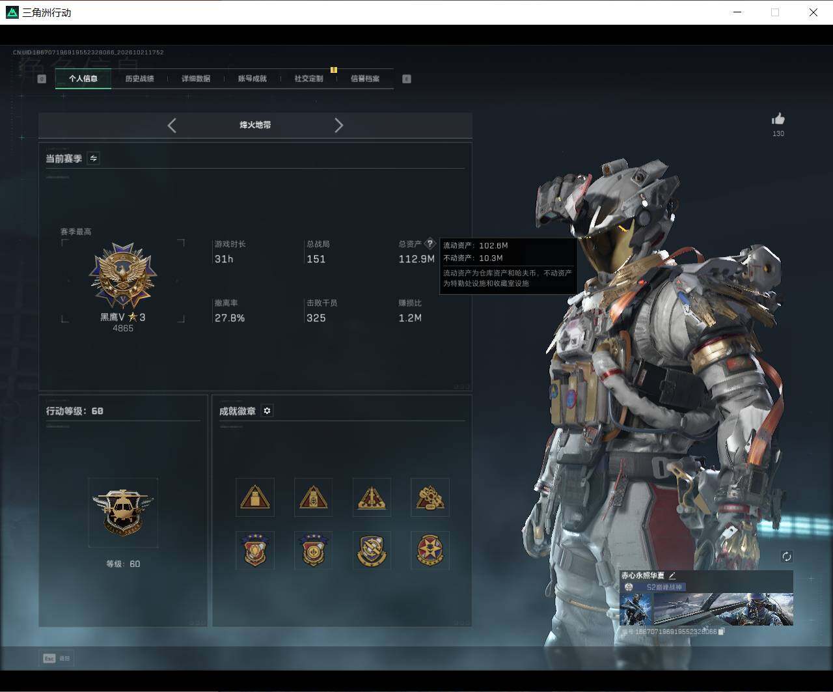This screenshot has width=833, height=692.
Task: Click the 151 total matches value
Action: click(x=316, y=259)
